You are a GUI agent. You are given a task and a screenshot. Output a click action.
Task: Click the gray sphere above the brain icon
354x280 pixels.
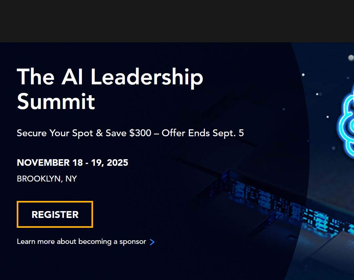point(350,58)
